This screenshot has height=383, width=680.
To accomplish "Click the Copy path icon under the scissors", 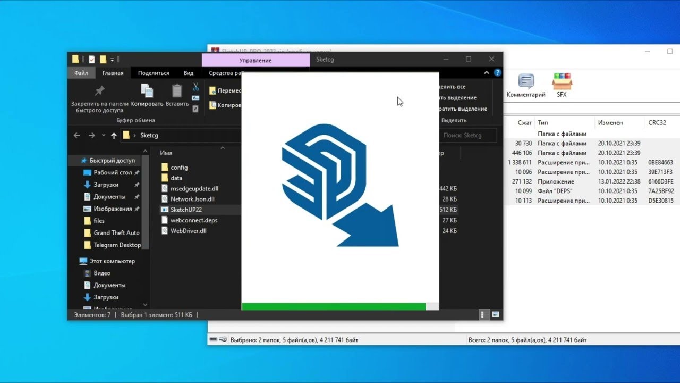I will (x=195, y=98).
